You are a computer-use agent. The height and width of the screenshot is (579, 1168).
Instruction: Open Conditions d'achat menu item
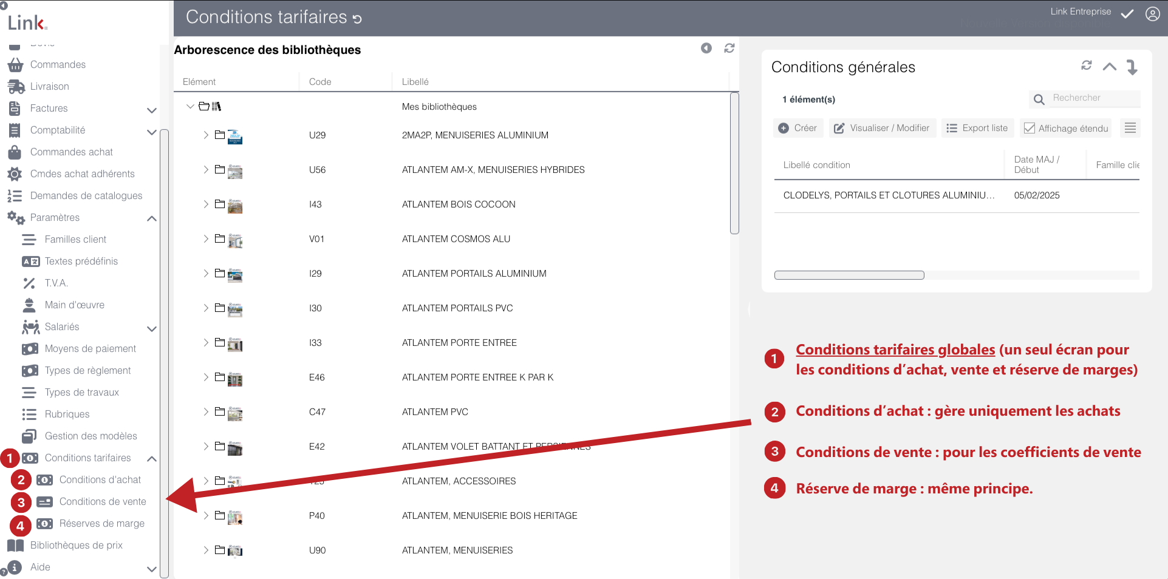tap(100, 479)
